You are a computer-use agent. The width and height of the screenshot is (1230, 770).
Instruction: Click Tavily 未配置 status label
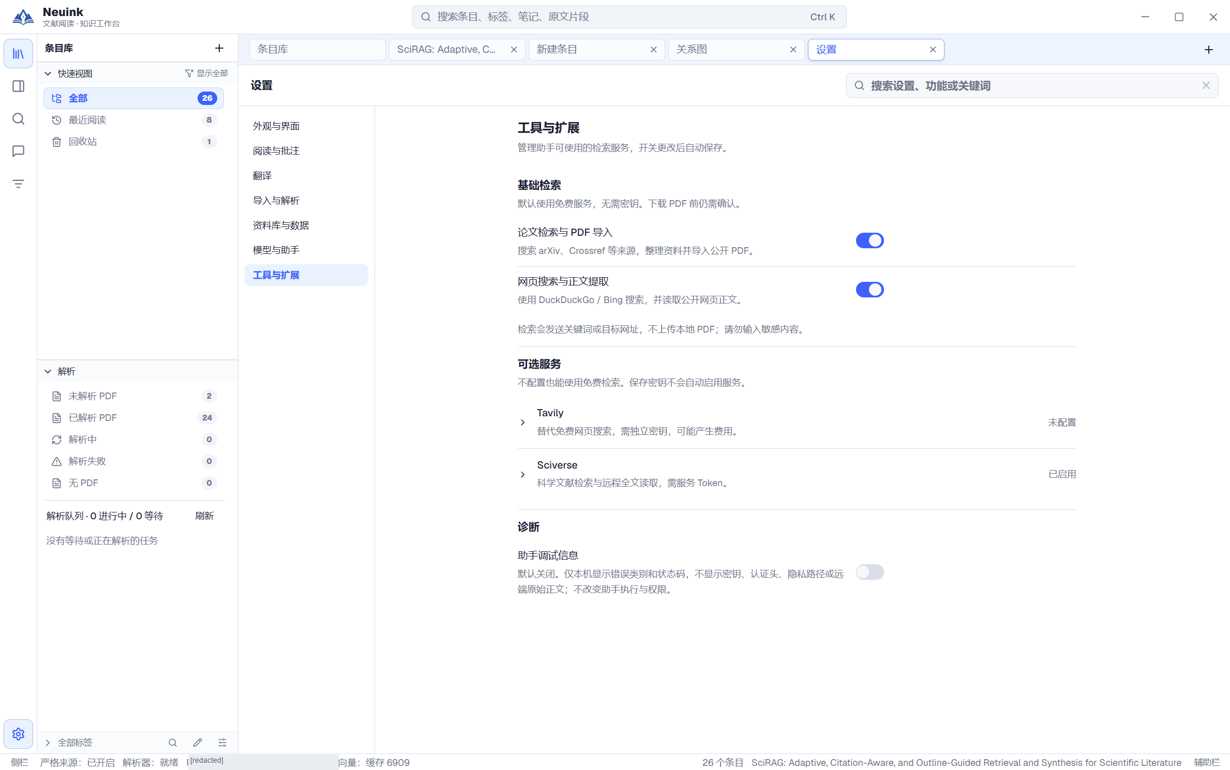click(1062, 422)
